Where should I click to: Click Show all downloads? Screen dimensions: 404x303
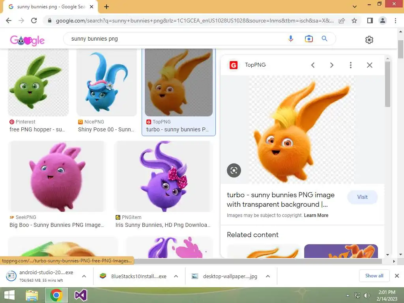pyautogui.click(x=374, y=276)
